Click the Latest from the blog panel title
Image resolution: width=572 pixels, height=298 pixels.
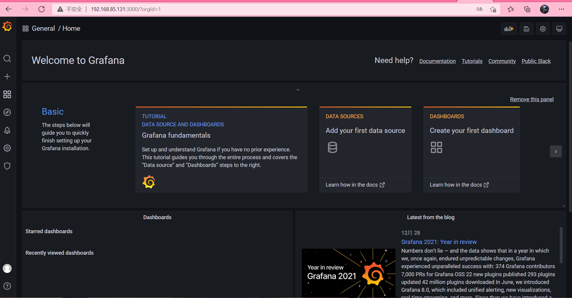click(x=431, y=217)
